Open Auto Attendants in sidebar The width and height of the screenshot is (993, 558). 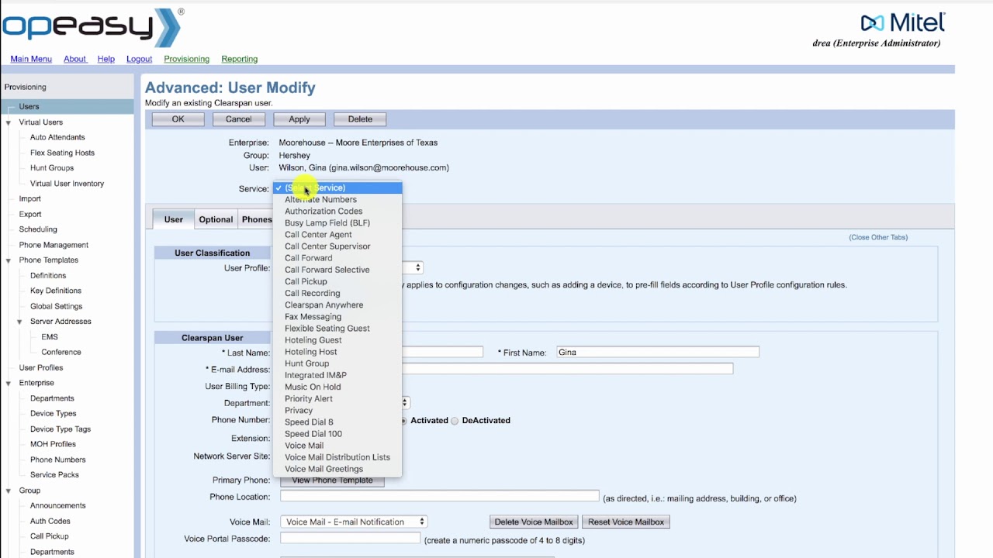tap(57, 137)
